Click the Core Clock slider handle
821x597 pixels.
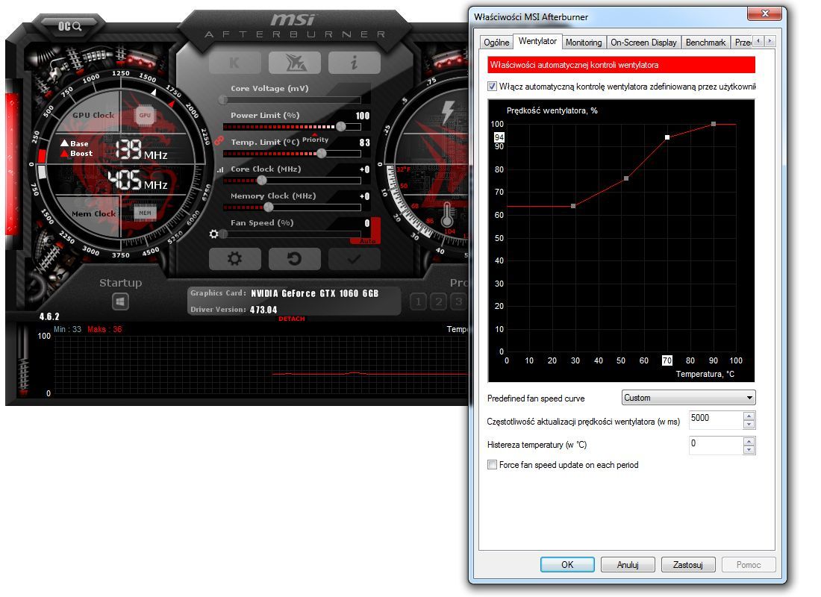click(x=262, y=180)
